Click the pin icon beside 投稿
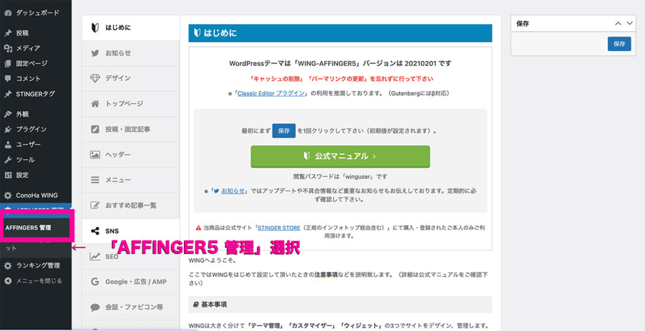Image resolution: width=645 pixels, height=331 pixels. (x=8, y=33)
